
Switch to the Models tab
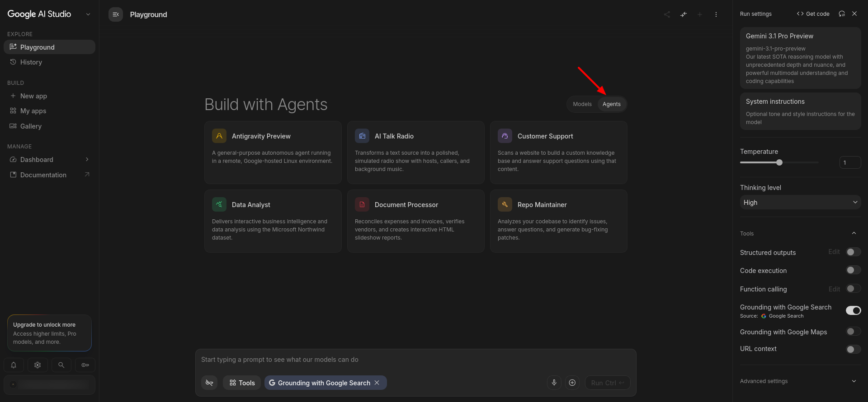(582, 104)
